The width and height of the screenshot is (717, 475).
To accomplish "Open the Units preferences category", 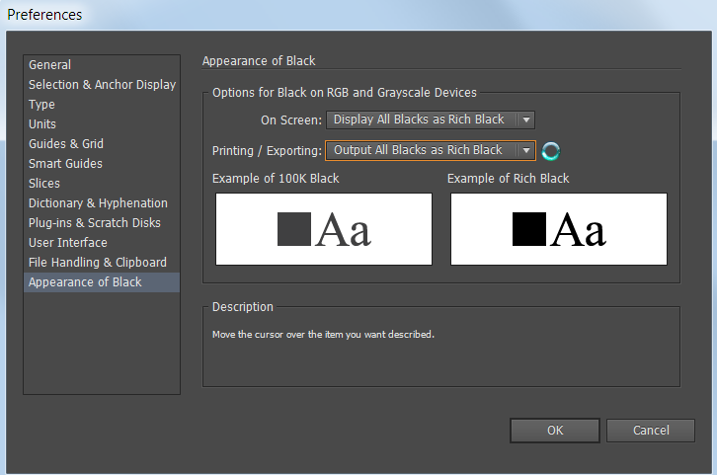I will (x=102, y=123).
